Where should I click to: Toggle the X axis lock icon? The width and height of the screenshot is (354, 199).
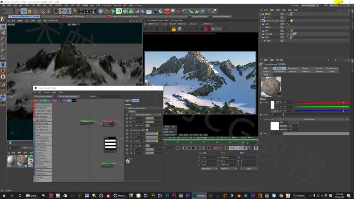(56, 11)
